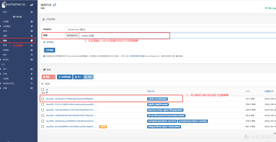Open the Registry DockerHub dropdown
The width and height of the screenshot is (276, 142).
click(x=170, y=30)
